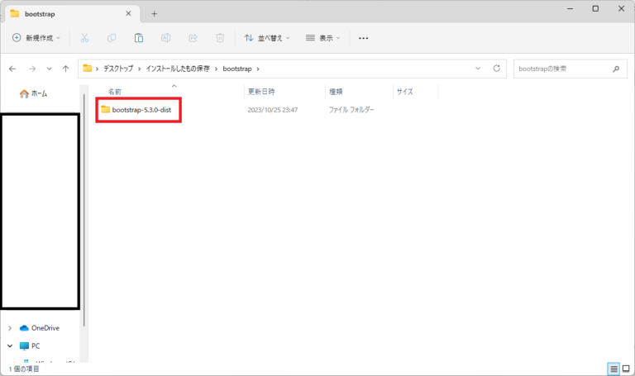Switch to details view icon in status bar
This screenshot has width=635, height=376.
coord(613,369)
